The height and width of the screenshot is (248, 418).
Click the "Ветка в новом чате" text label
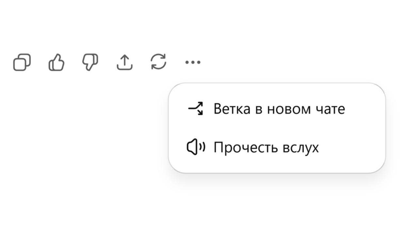coord(279,109)
